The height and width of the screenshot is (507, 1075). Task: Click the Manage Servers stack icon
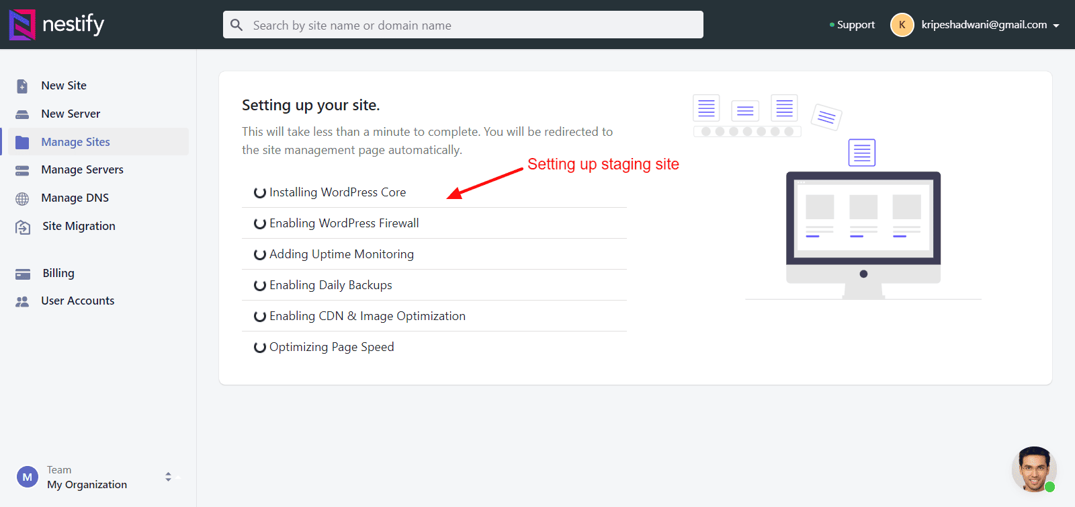22,170
